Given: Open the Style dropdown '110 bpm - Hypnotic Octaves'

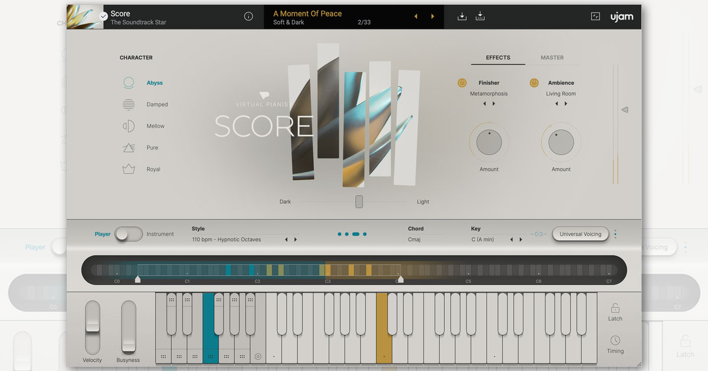Looking at the screenshot, I should coord(227,240).
